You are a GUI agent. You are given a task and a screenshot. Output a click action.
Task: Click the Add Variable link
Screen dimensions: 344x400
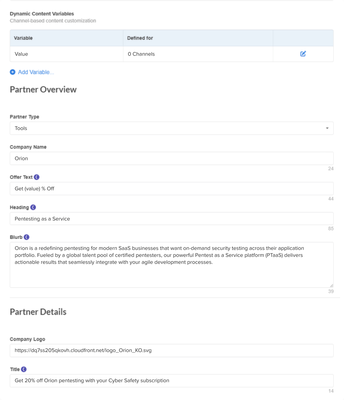point(36,72)
